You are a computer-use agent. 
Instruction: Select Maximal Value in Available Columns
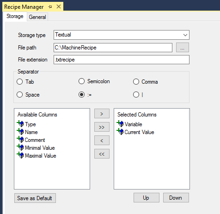click(41, 156)
